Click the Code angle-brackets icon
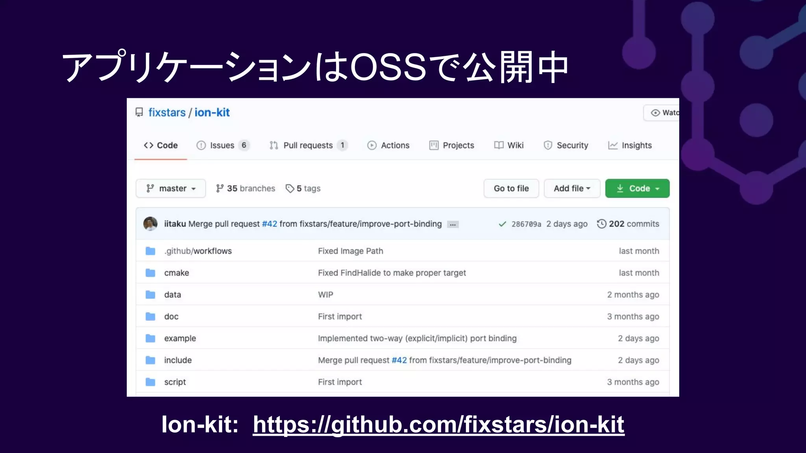 coord(148,145)
